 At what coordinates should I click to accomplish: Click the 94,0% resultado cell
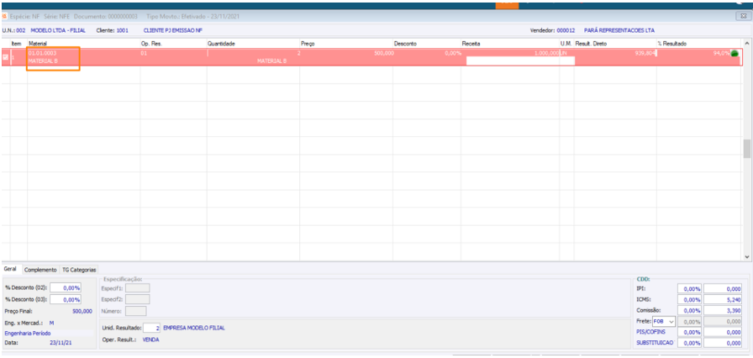tap(722, 53)
